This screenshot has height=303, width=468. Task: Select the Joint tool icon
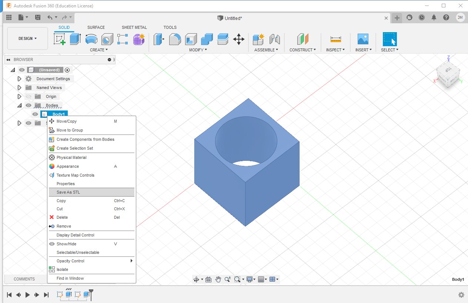(274, 39)
